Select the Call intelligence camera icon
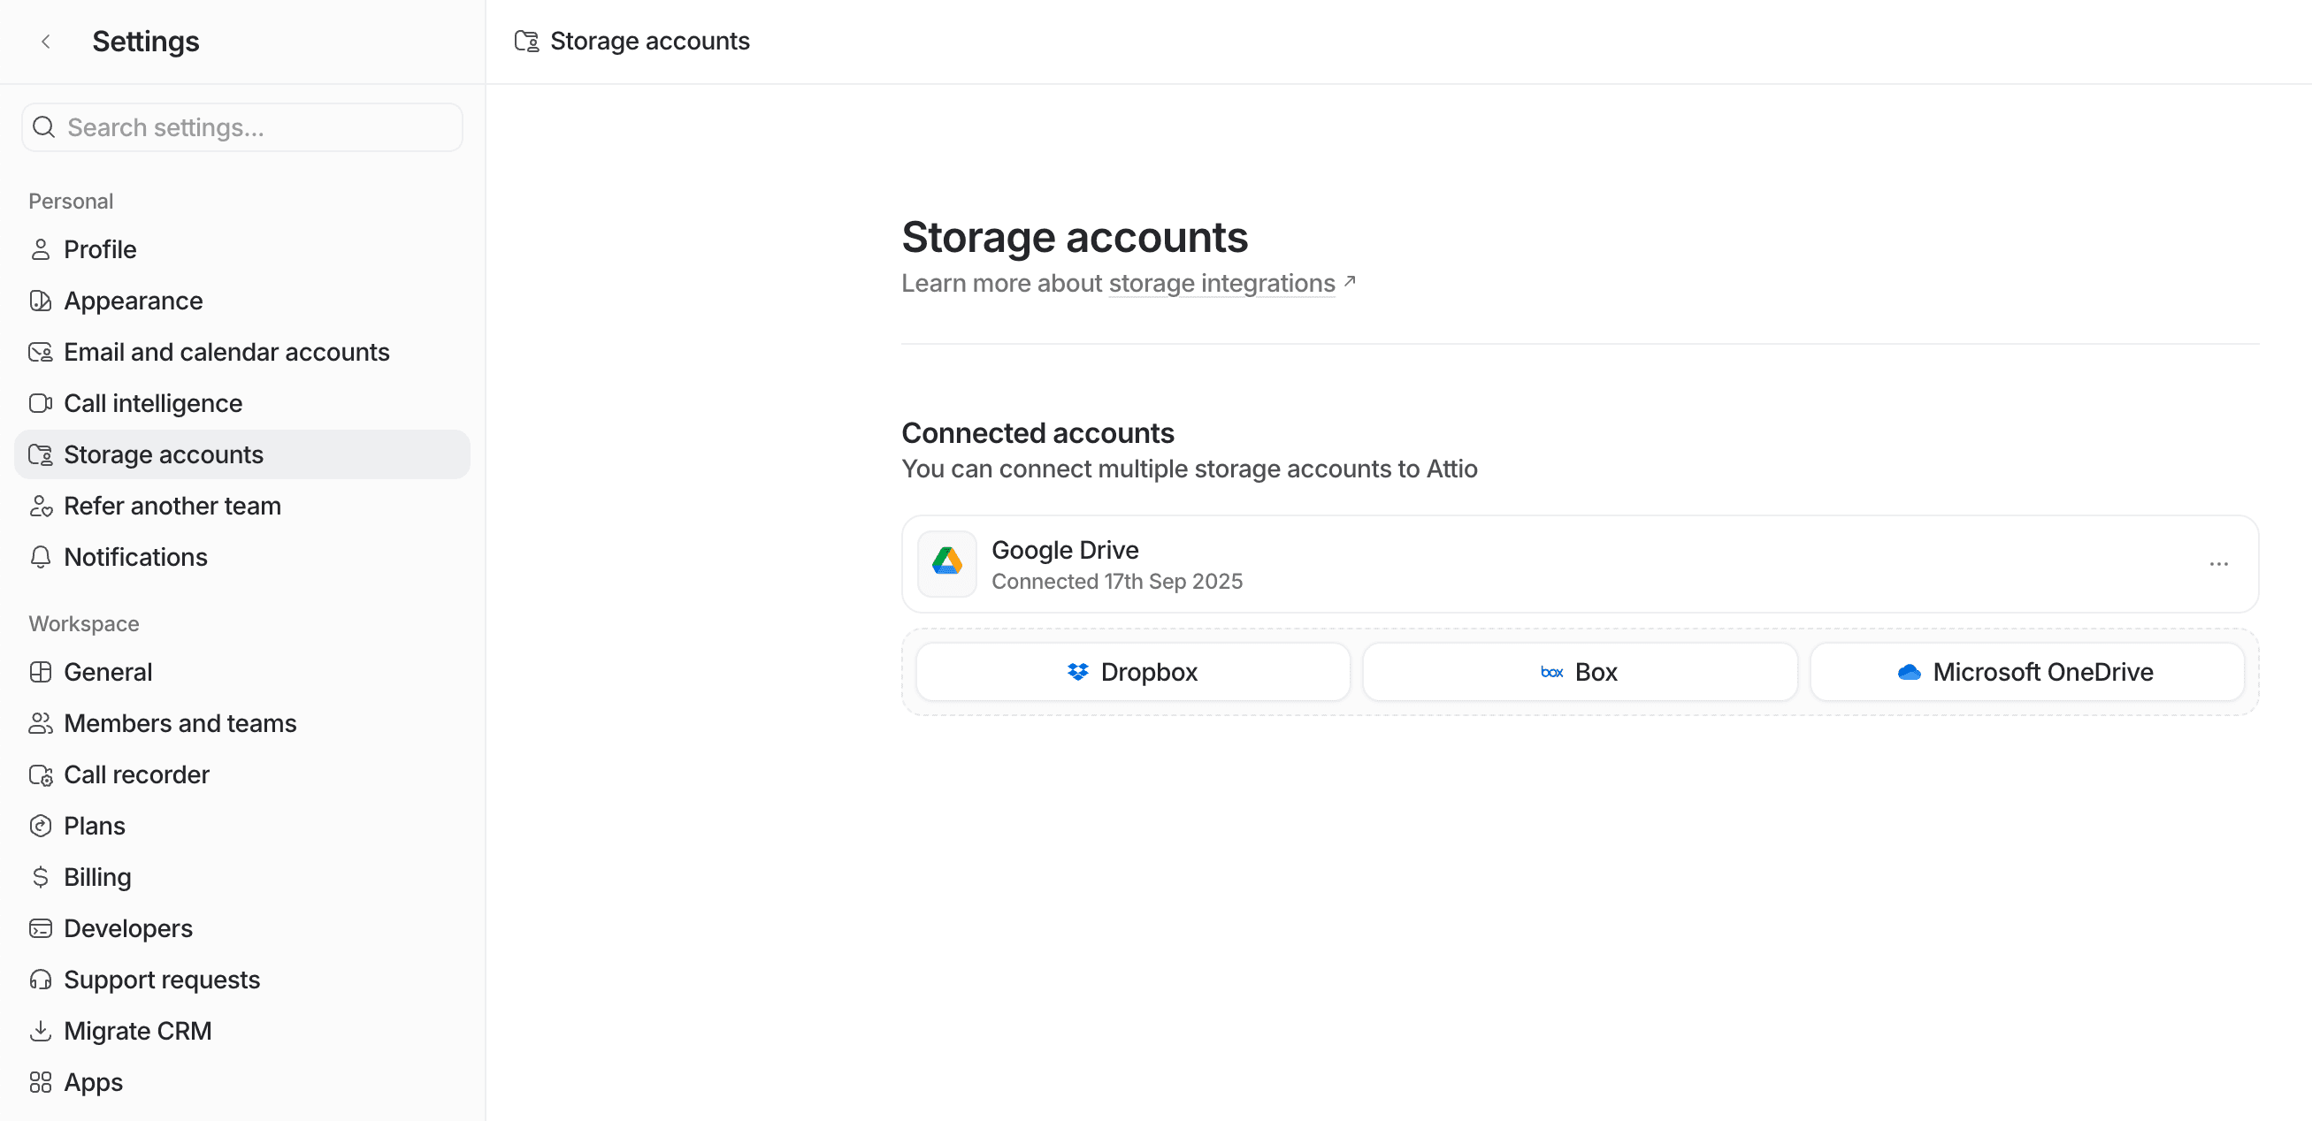 point(42,402)
